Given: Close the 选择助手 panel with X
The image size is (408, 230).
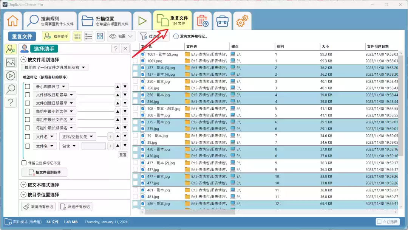Looking at the screenshot, I should click(x=125, y=48).
